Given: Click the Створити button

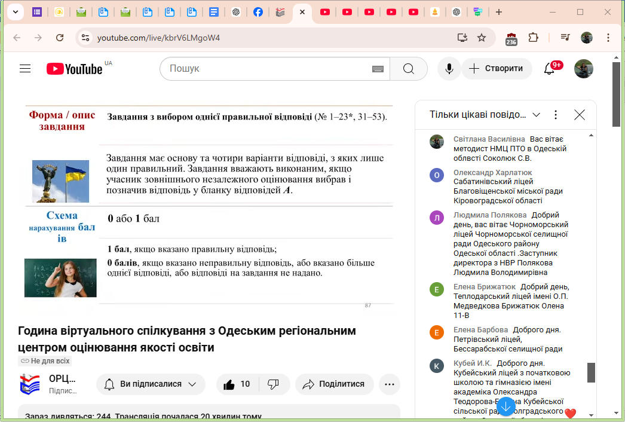Looking at the screenshot, I should click(x=497, y=69).
